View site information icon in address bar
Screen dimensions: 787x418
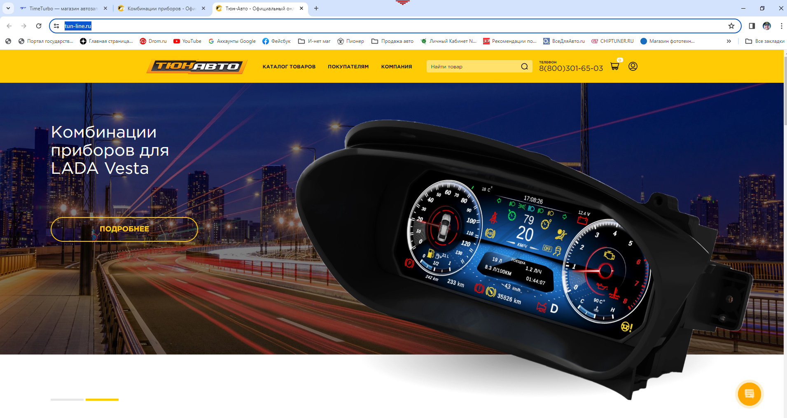pyautogui.click(x=57, y=26)
